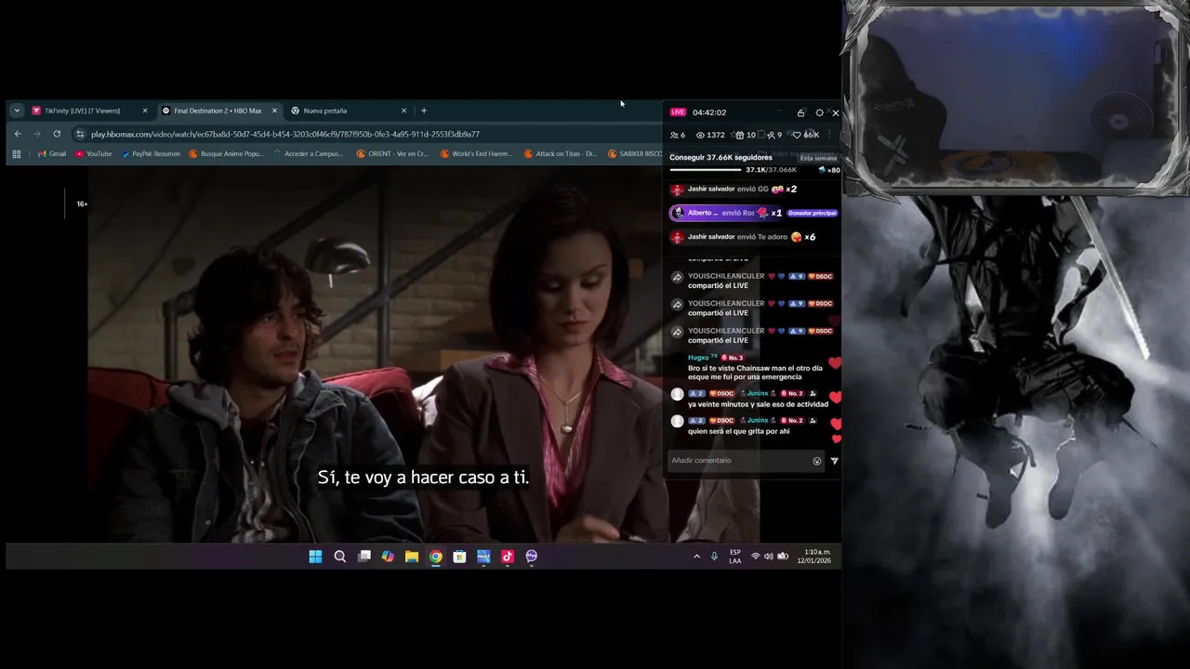Click the follower goal progress bar

(x=705, y=170)
